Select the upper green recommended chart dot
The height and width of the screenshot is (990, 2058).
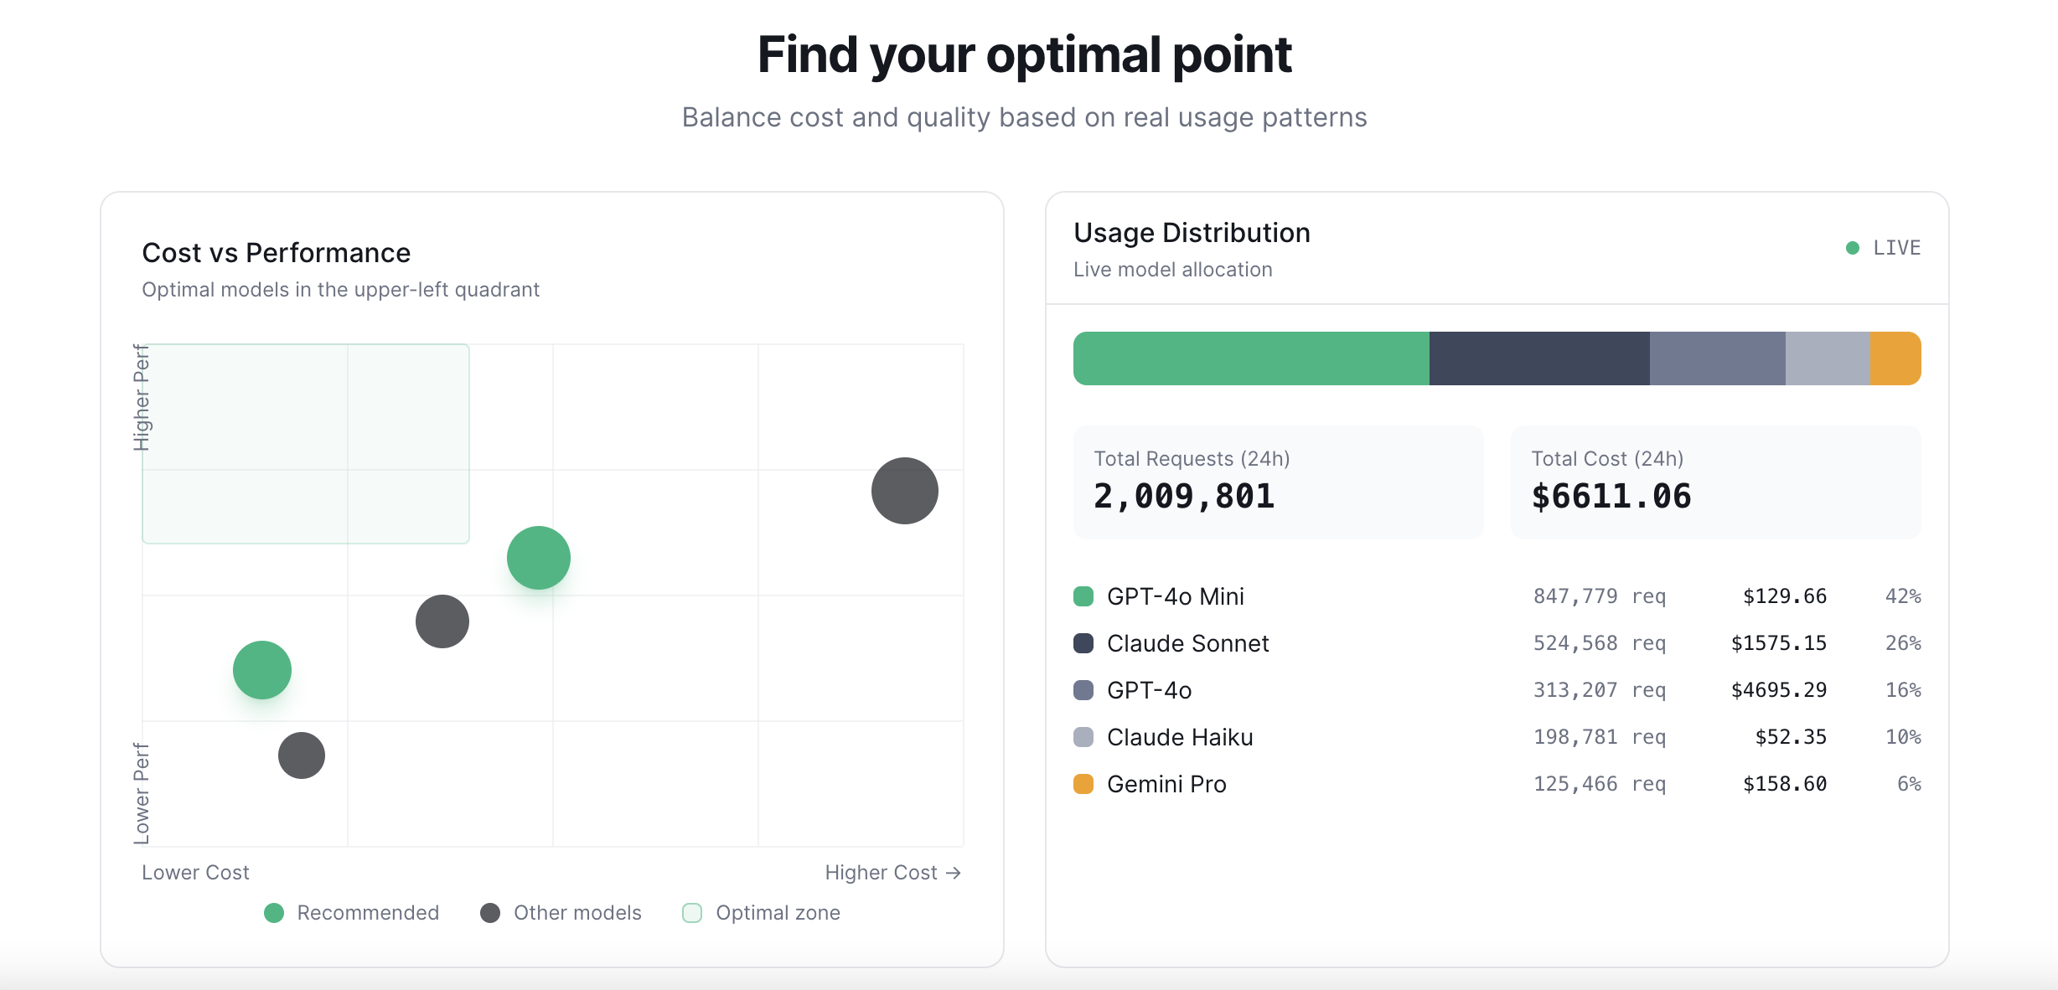point(539,558)
